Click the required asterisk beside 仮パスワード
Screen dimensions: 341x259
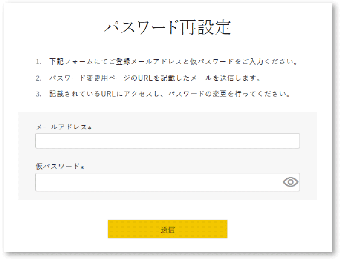pos(82,167)
